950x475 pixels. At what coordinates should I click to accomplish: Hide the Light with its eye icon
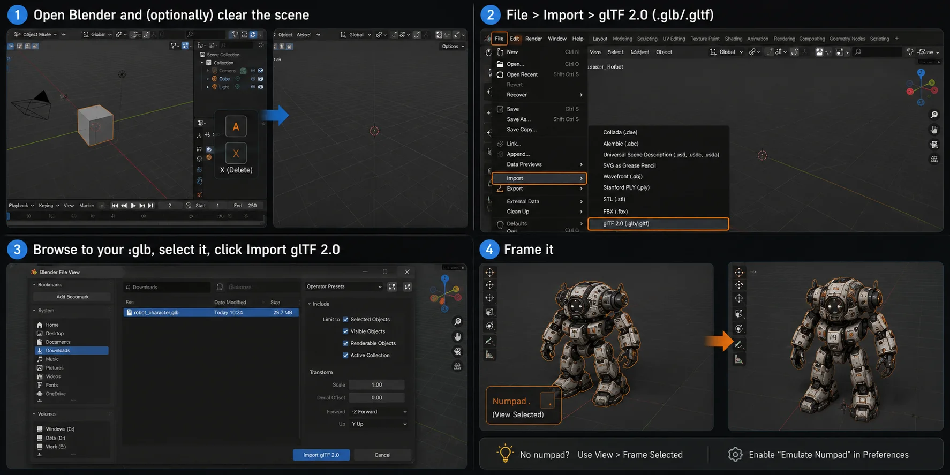pyautogui.click(x=253, y=87)
